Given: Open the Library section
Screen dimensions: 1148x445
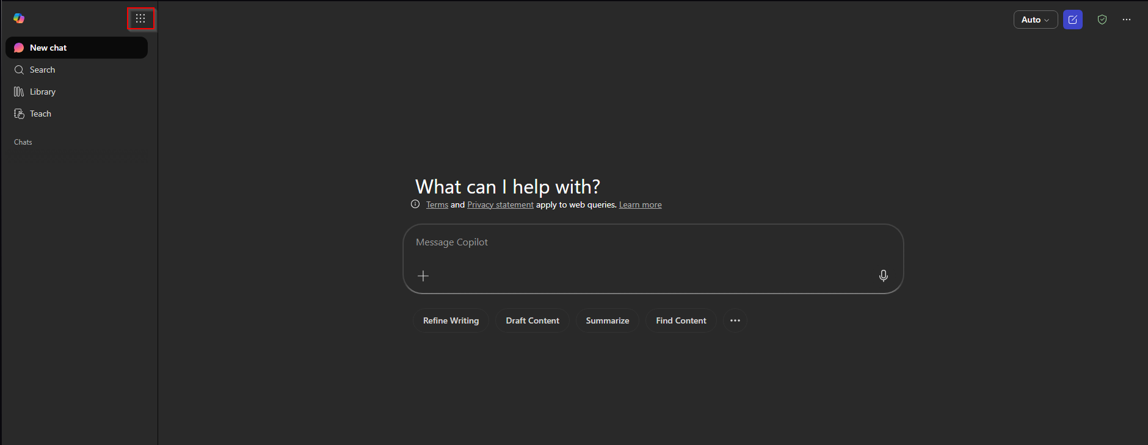Looking at the screenshot, I should [77, 92].
